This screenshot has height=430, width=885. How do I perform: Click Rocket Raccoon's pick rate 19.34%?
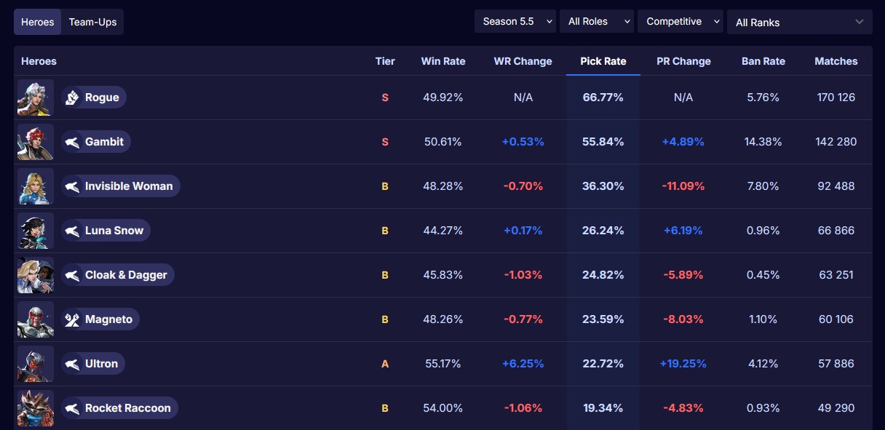click(x=603, y=408)
